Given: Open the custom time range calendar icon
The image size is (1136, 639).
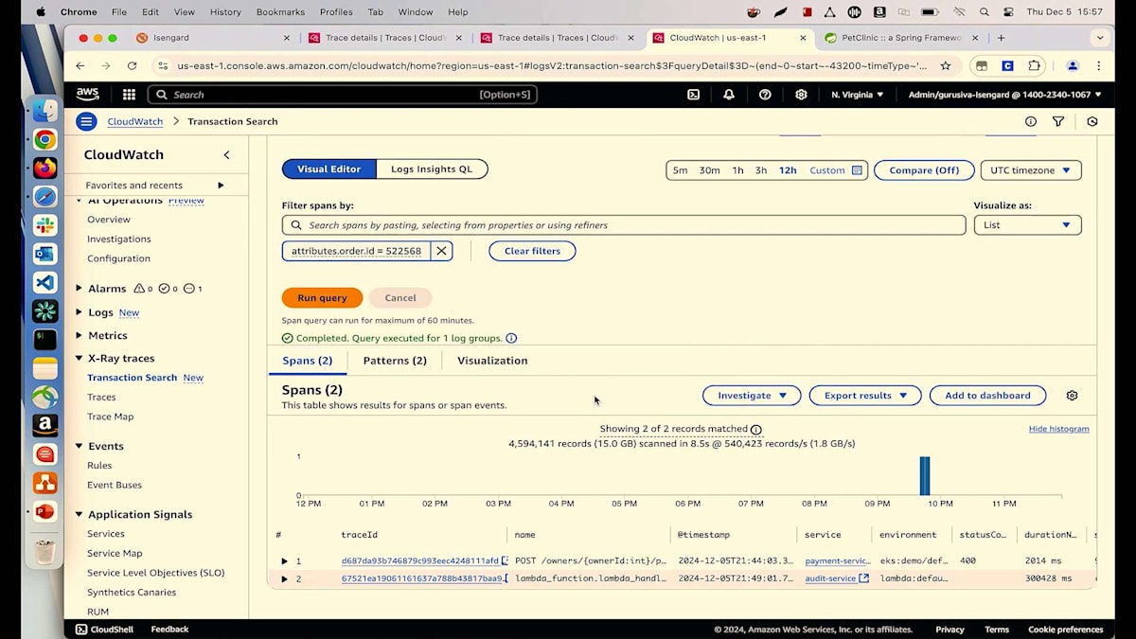Looking at the screenshot, I should (857, 170).
